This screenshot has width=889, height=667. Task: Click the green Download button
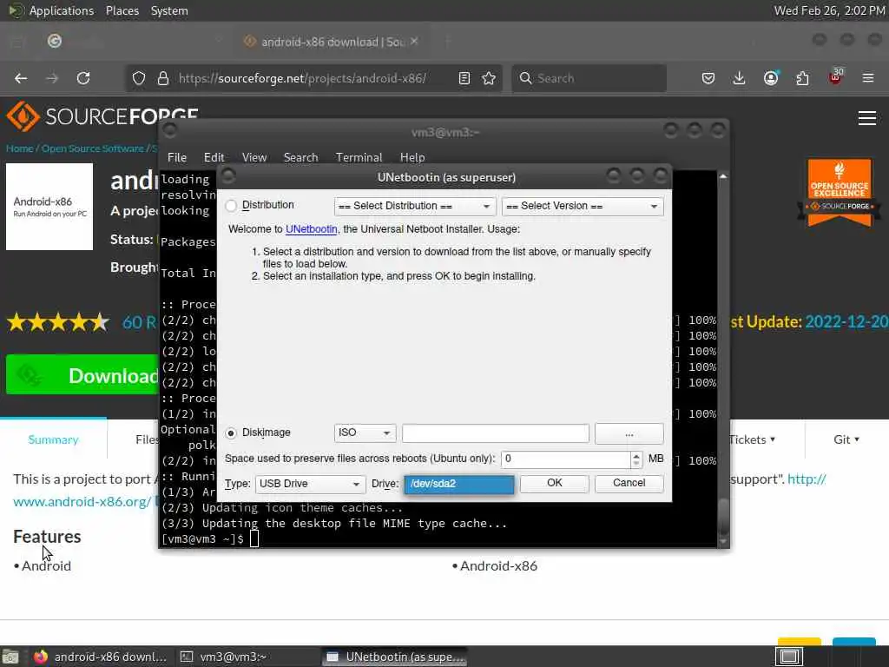point(82,375)
